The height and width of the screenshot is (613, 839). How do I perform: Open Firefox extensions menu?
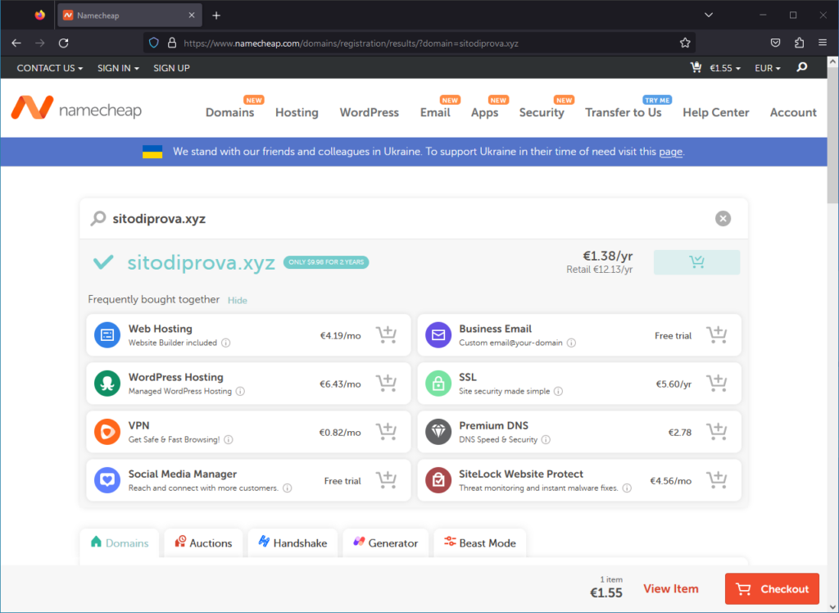(x=799, y=43)
